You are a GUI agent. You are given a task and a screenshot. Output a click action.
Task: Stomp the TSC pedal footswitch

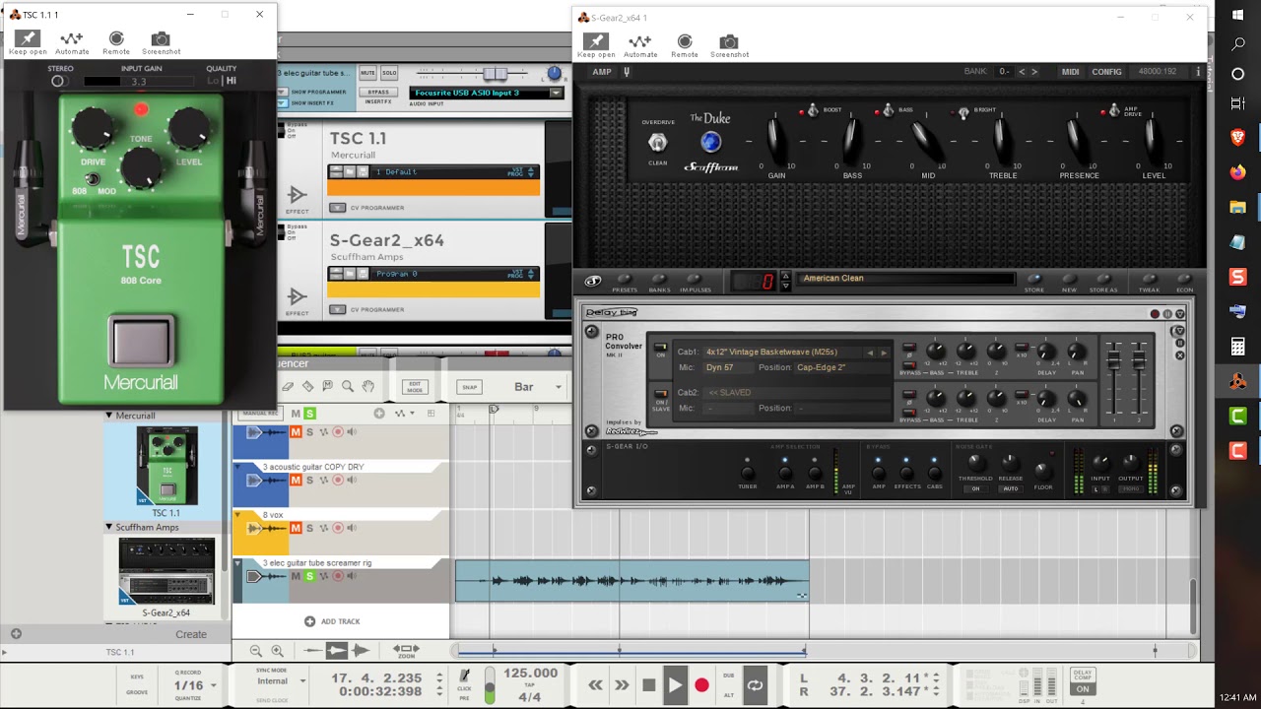click(143, 342)
